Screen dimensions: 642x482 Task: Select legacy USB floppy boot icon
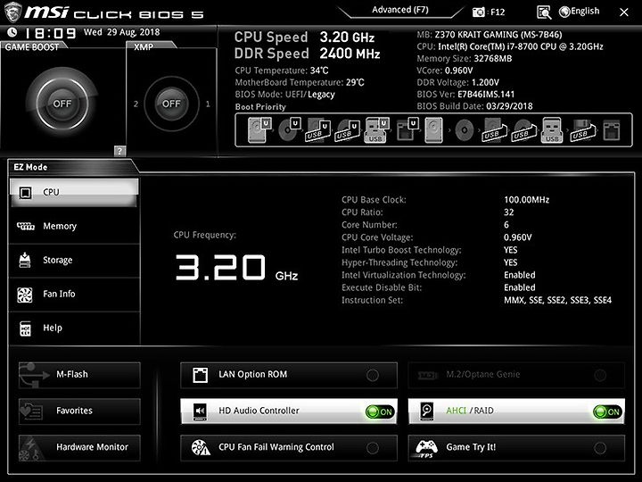pyautogui.click(x=583, y=130)
